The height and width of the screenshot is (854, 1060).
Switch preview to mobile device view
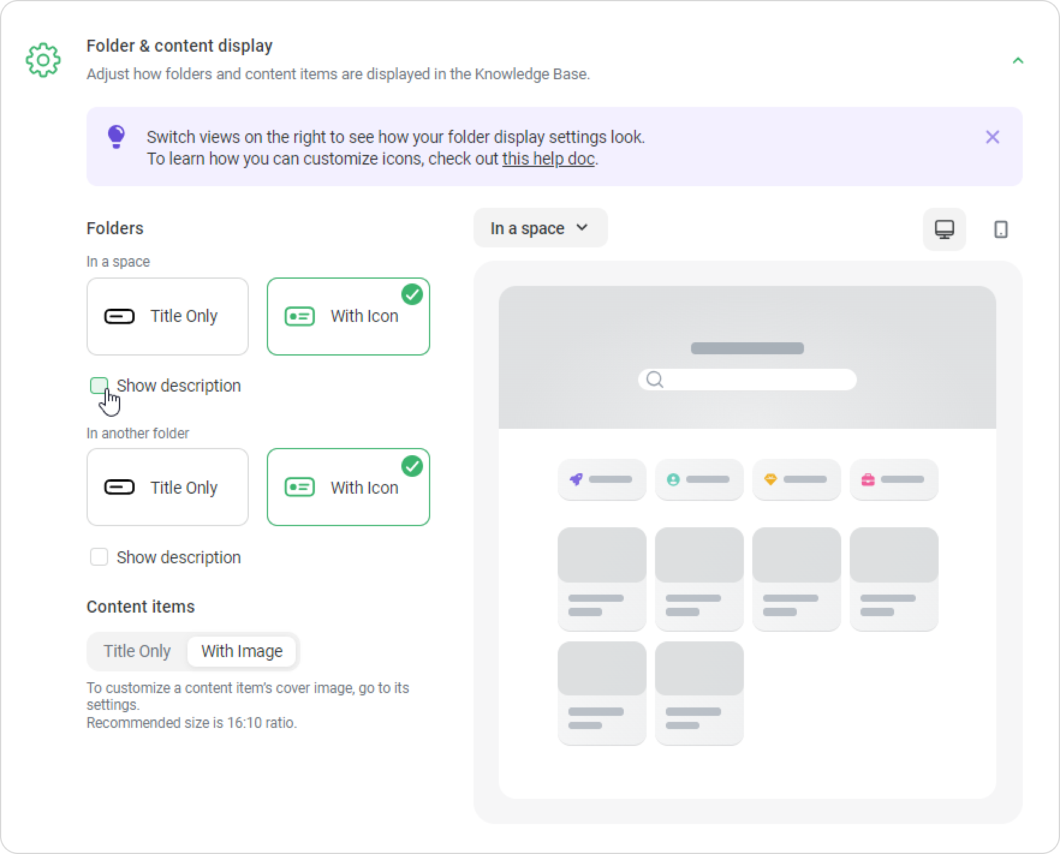[x=1001, y=229]
